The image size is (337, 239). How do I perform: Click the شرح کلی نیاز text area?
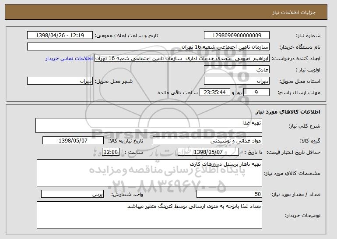[x=149, y=125]
